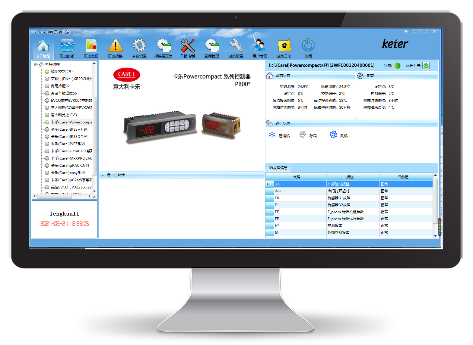Select the dor 库门打开超时 fault row
The height and width of the screenshot is (345, 473).
click(x=349, y=191)
